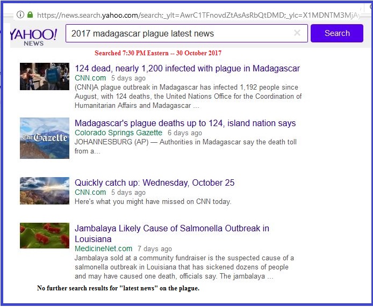The width and height of the screenshot is (373, 307).
Task: Click the 'JOHANNESBURG (AP)' snippet text
Action: click(x=185, y=147)
